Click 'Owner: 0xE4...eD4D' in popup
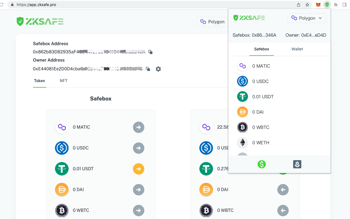The width and height of the screenshot is (350, 219). coord(306,35)
